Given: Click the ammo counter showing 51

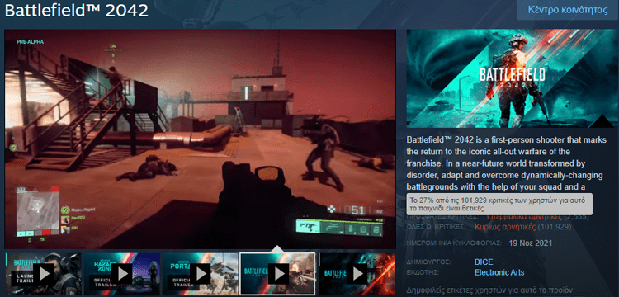Looking at the screenshot, I should tap(357, 210).
